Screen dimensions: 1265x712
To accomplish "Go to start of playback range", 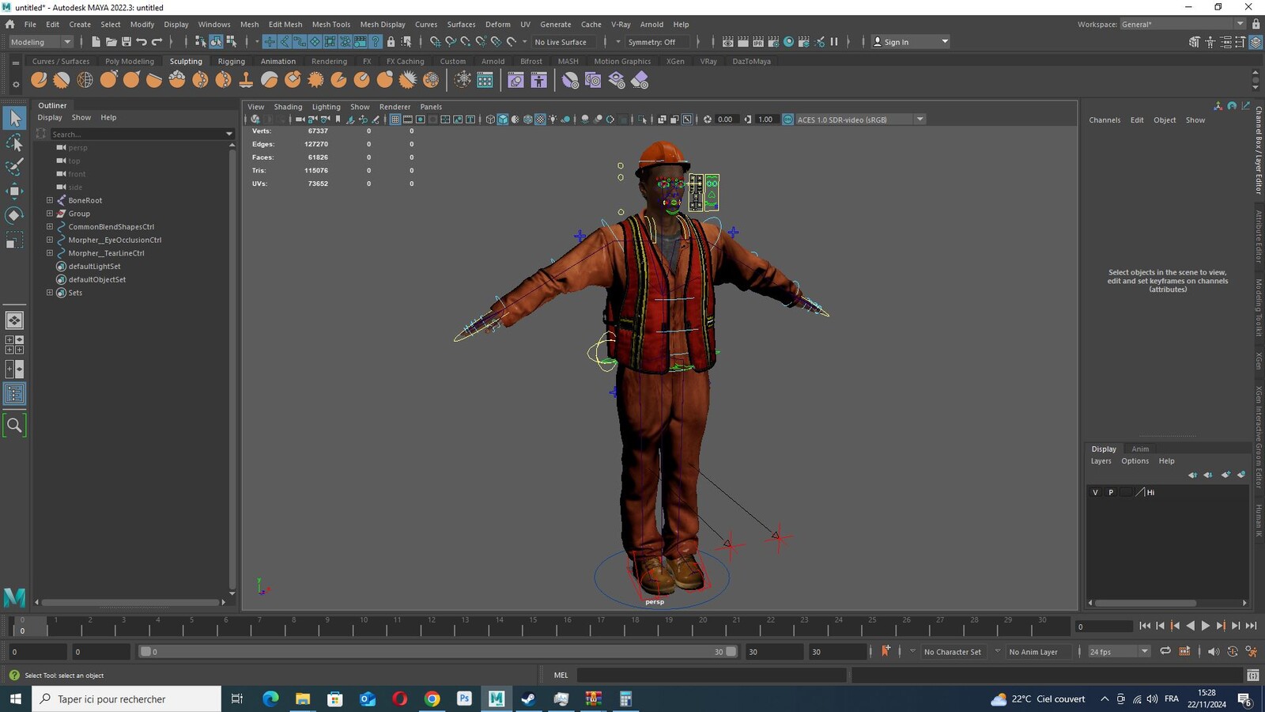I will (1145, 626).
